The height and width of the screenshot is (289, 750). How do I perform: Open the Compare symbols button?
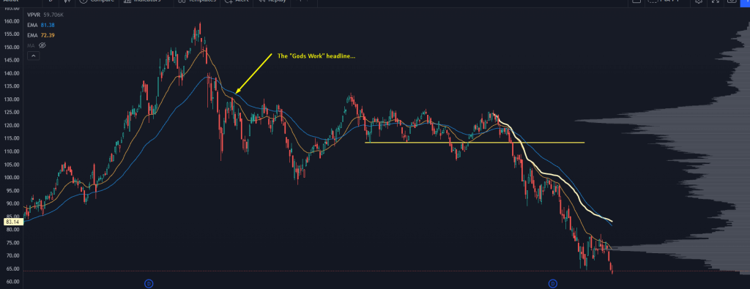pos(96,1)
